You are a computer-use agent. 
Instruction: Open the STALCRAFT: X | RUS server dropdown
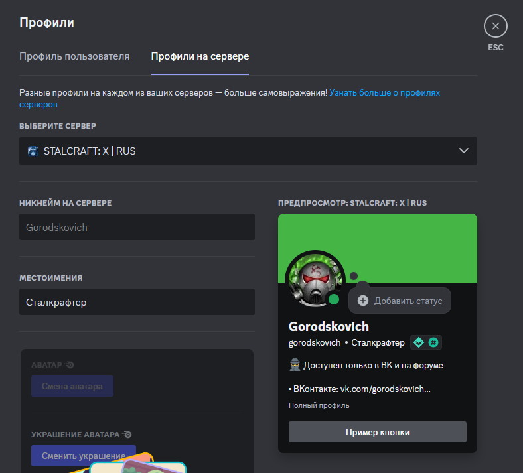pos(248,151)
